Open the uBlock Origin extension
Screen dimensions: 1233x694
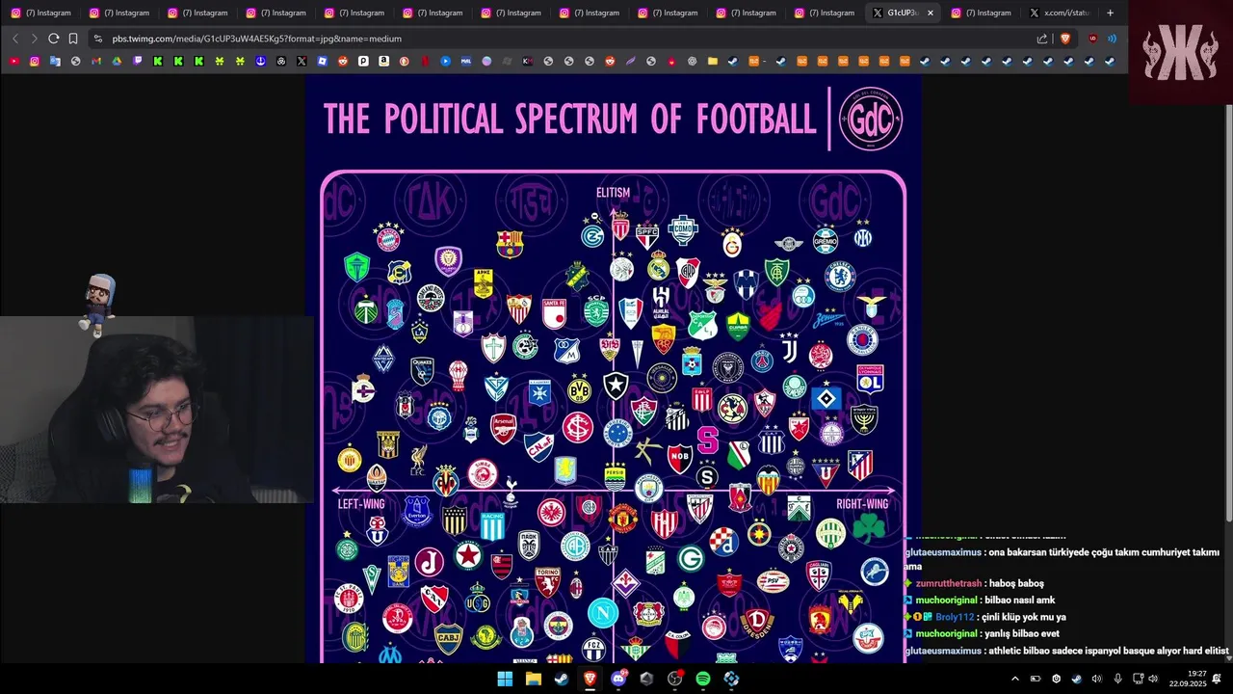[x=1092, y=39]
